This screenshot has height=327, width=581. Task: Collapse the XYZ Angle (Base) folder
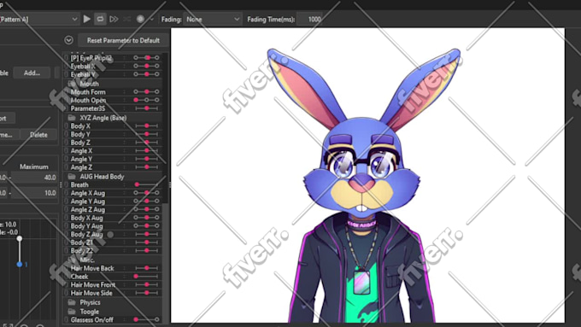[72, 118]
